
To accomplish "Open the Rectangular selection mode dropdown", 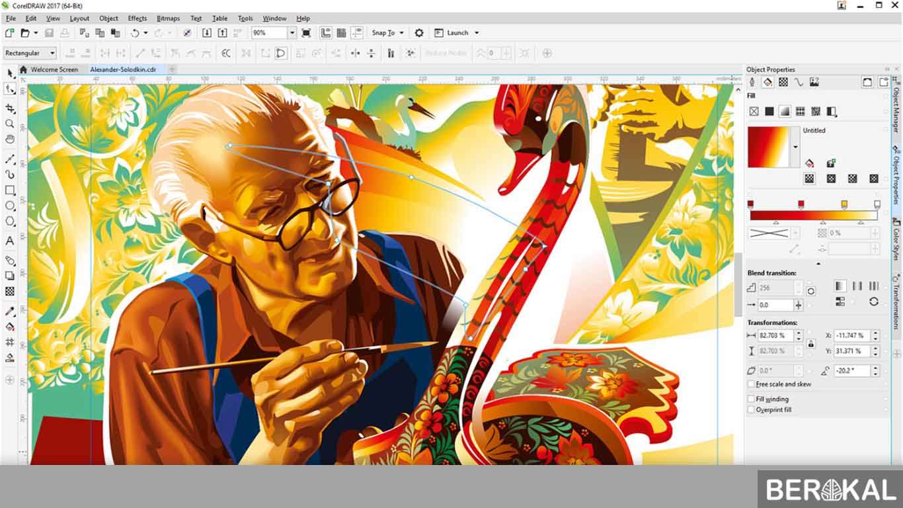I will (30, 53).
